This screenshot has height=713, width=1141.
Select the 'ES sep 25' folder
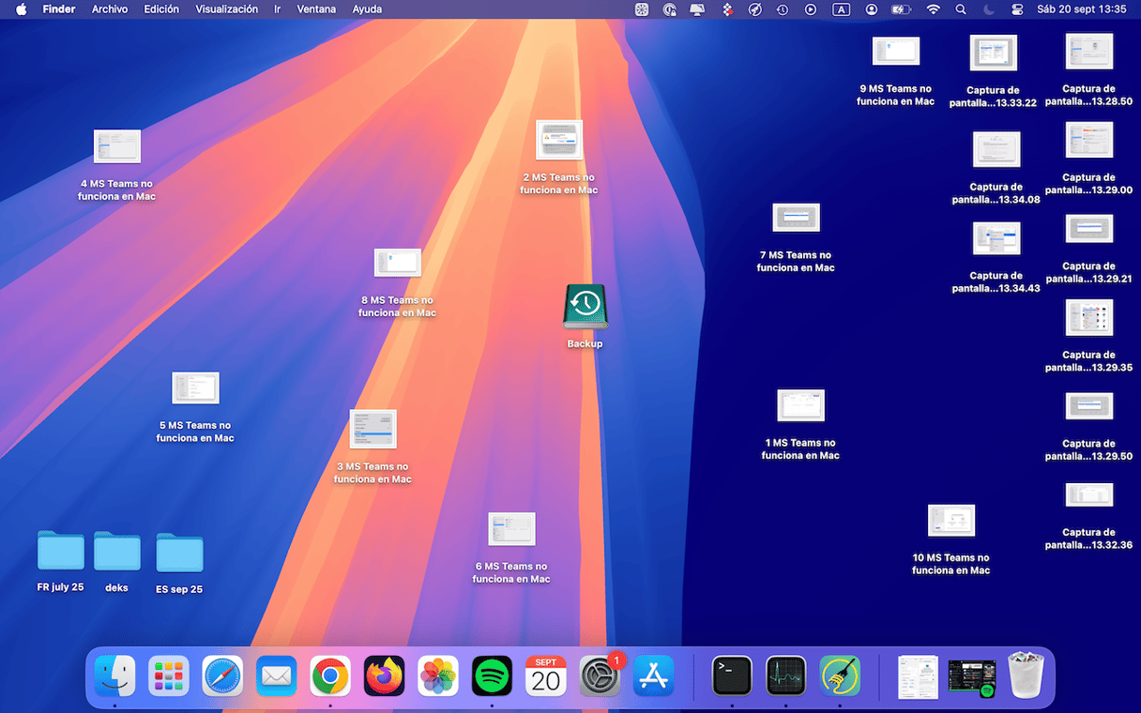pos(179,553)
